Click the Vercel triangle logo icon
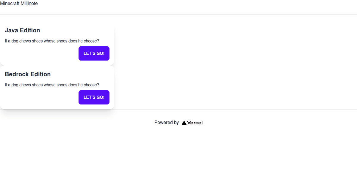357x187 pixels. [x=184, y=123]
